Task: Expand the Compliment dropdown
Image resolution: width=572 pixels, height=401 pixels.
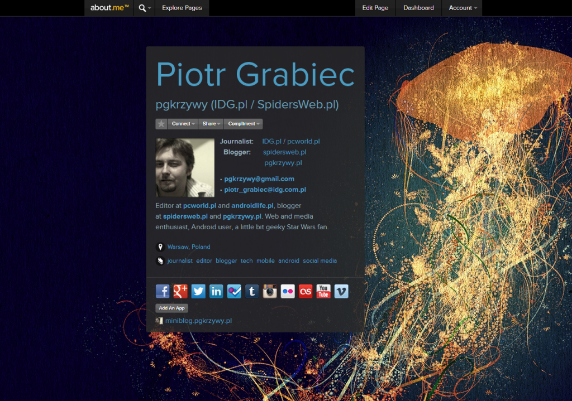Action: pos(244,124)
